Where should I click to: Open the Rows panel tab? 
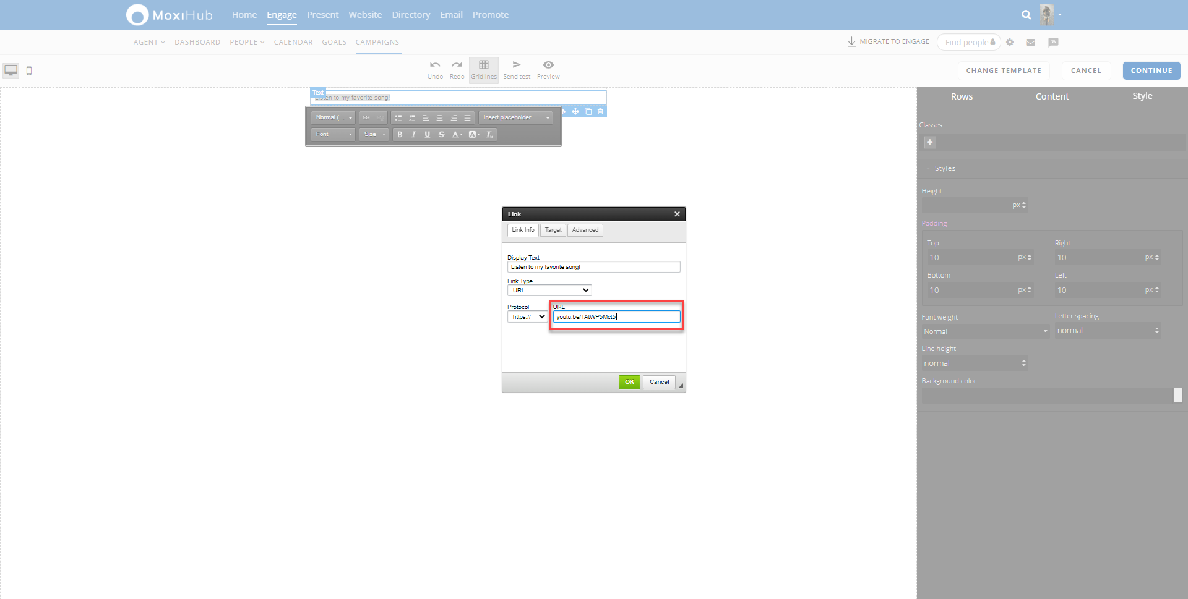[962, 96]
